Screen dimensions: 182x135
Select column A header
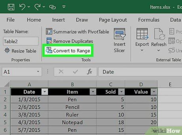(x=29, y=84)
